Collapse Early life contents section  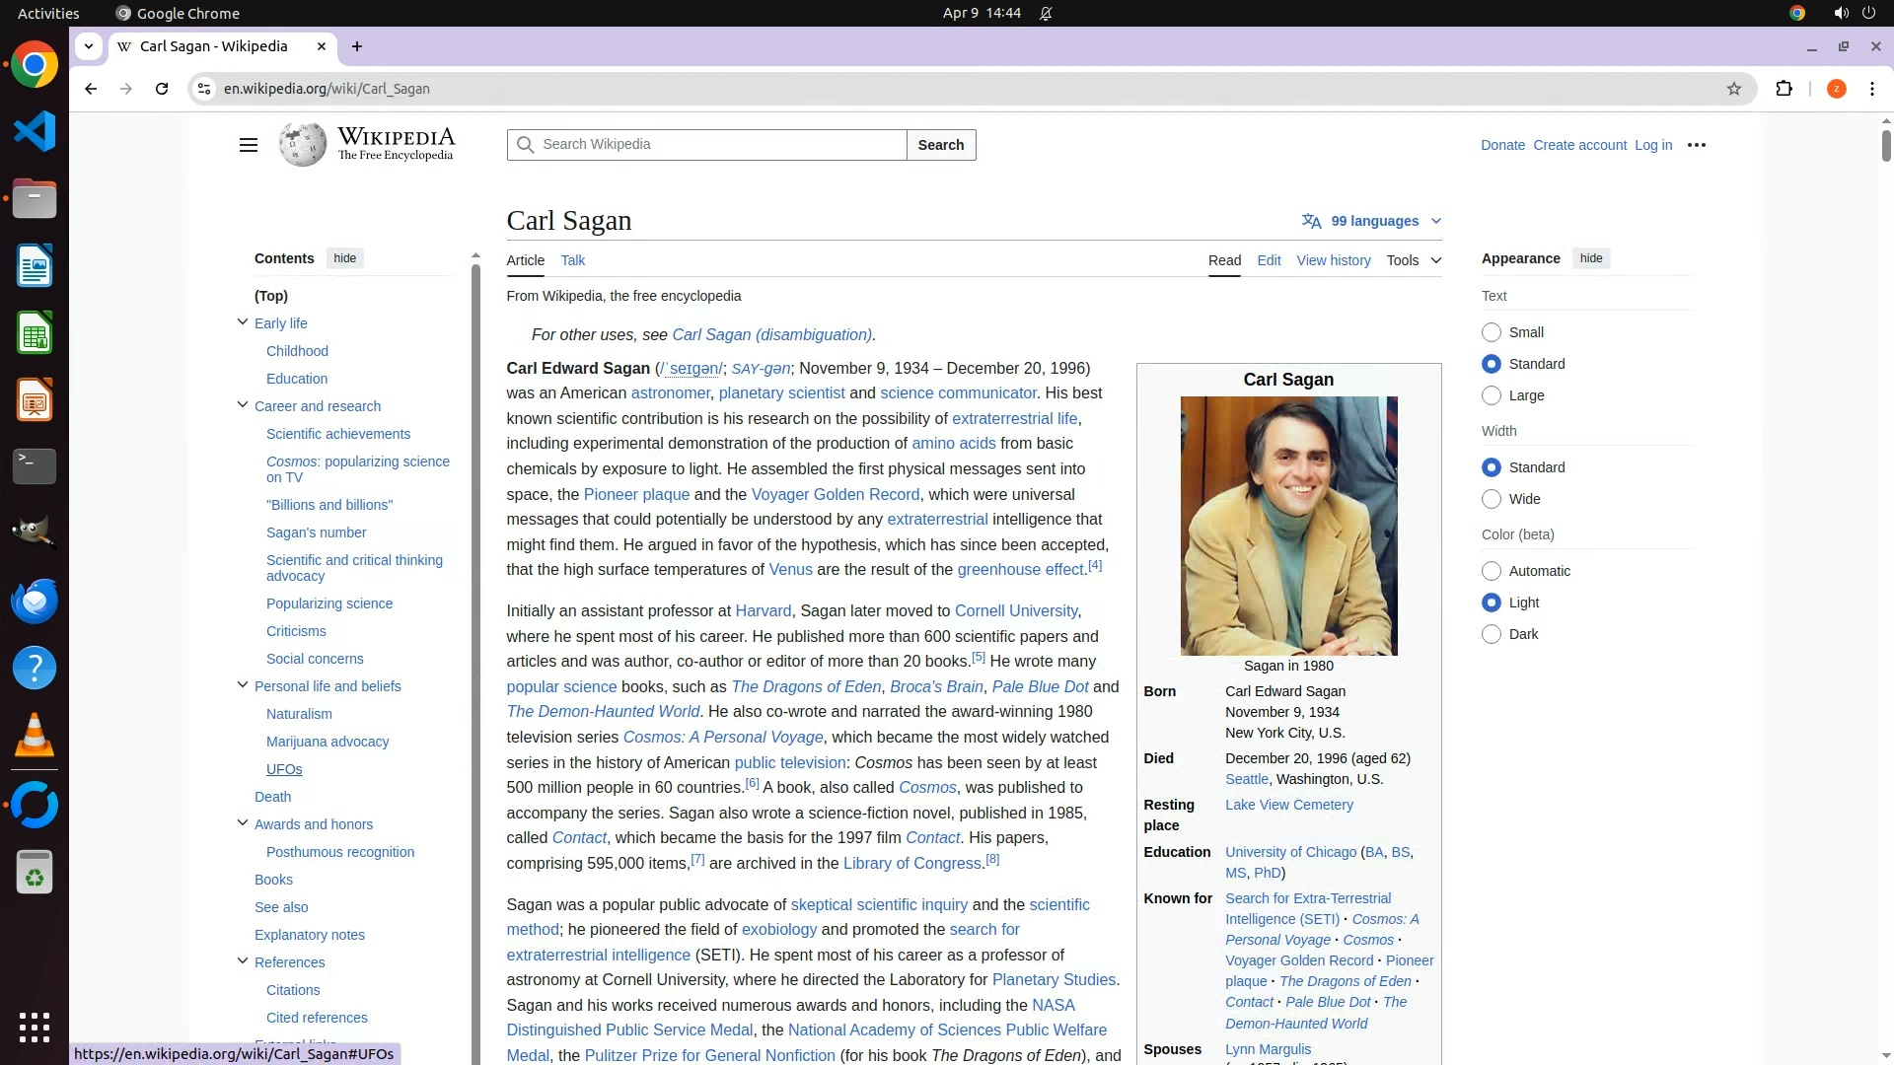[x=243, y=322]
